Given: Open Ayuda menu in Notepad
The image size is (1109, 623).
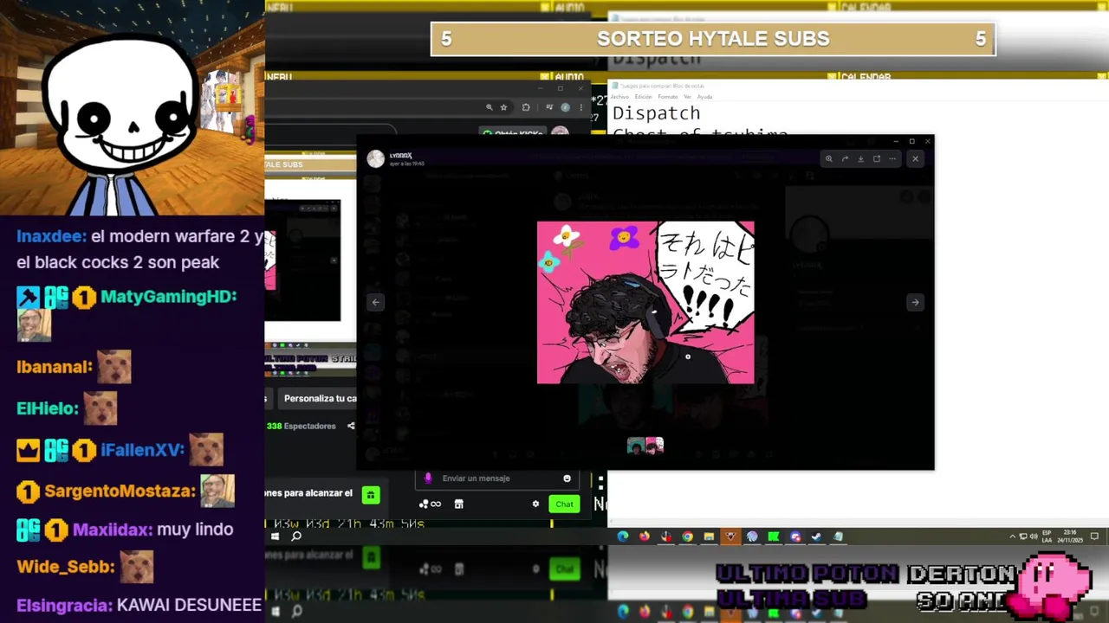Looking at the screenshot, I should (704, 97).
